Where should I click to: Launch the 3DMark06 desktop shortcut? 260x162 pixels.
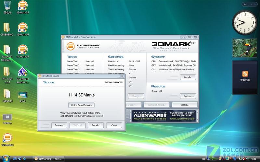click(22, 29)
